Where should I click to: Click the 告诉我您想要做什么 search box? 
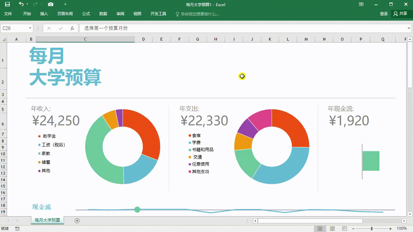[197, 14]
